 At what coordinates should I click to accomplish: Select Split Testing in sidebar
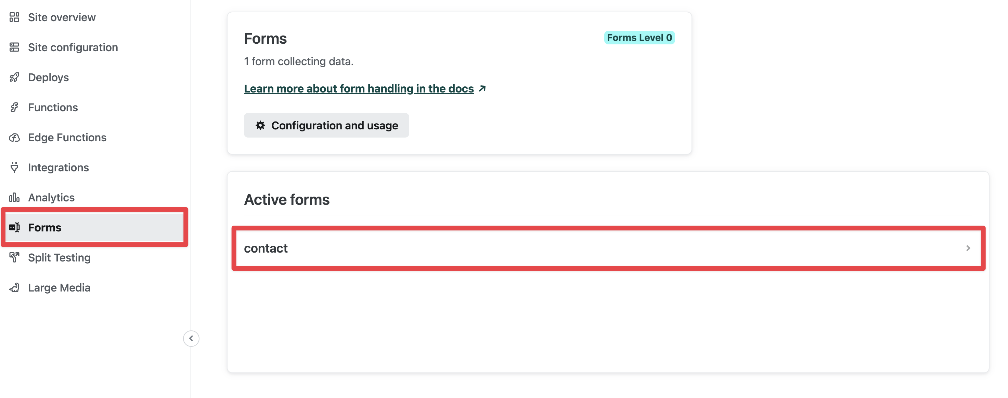(60, 257)
